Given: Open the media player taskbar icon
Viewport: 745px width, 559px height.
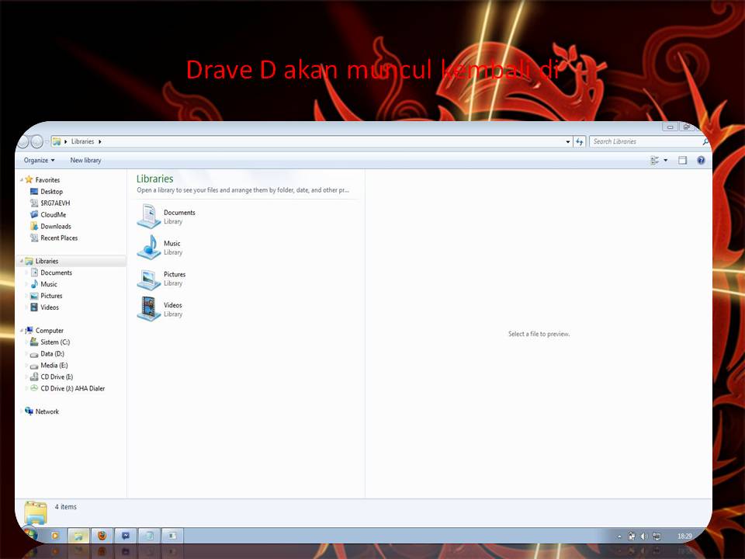Looking at the screenshot, I should [x=55, y=536].
